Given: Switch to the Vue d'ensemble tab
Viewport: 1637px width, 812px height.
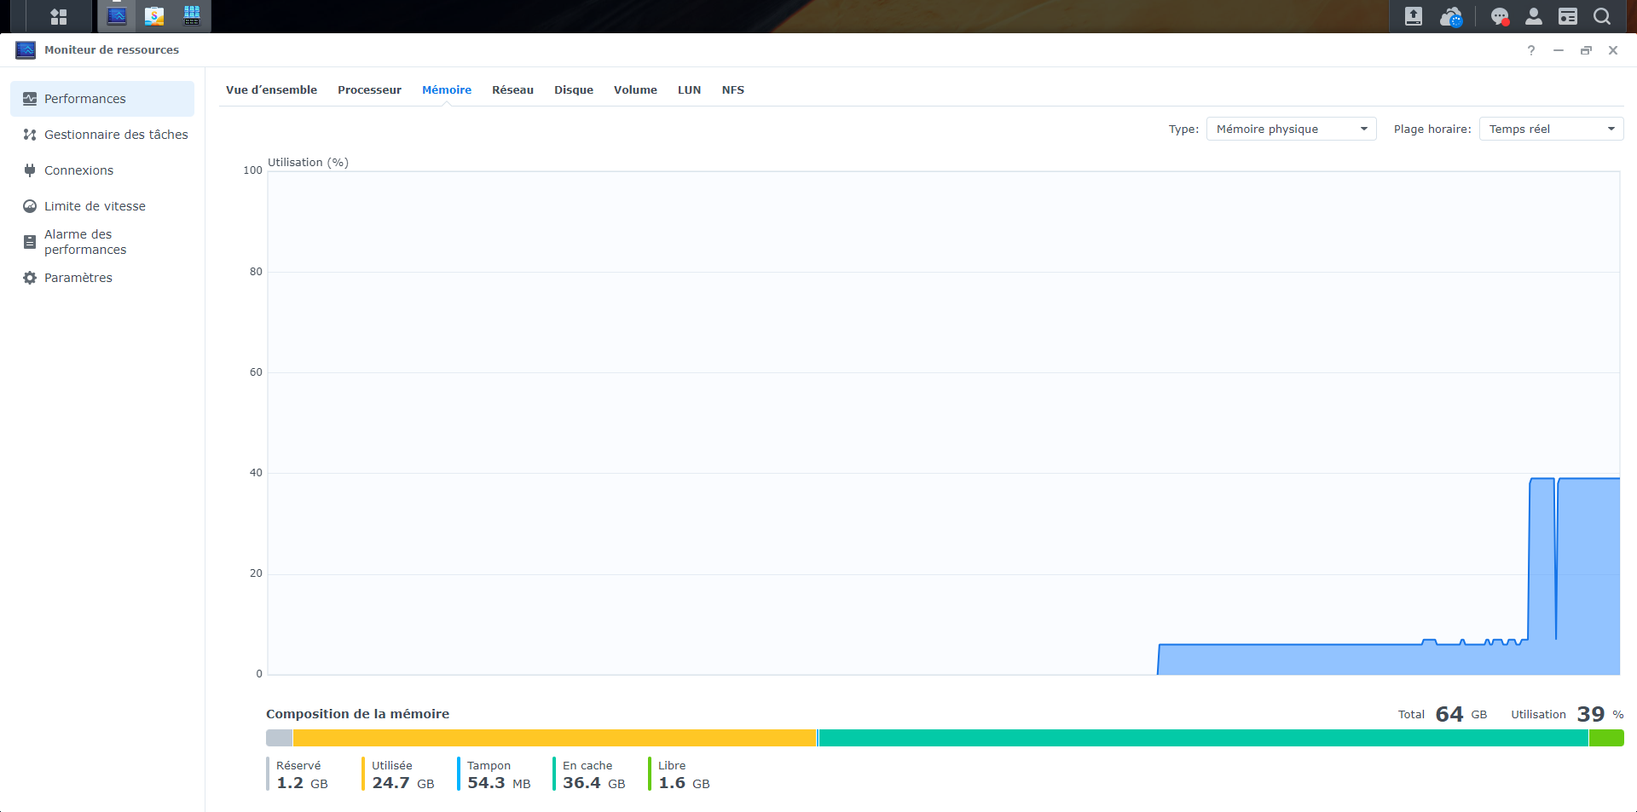Looking at the screenshot, I should click(x=271, y=89).
